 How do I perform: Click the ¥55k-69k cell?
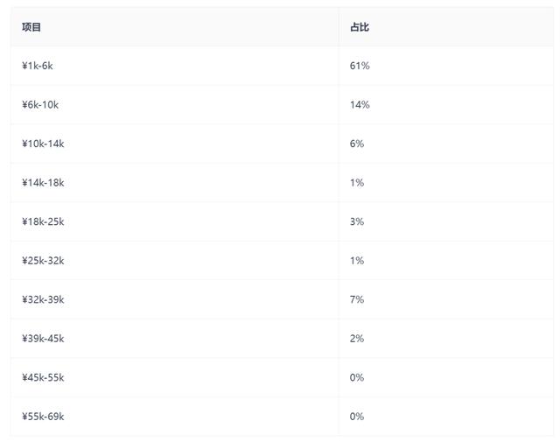pyautogui.click(x=43, y=417)
